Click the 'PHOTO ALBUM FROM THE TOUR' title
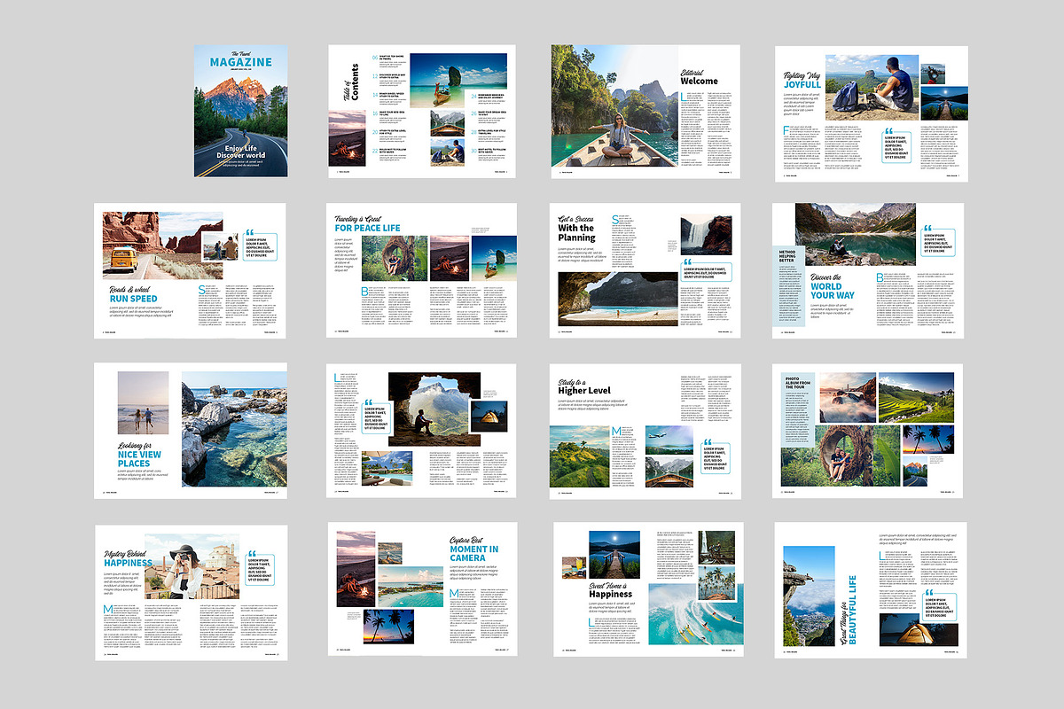This screenshot has width=1064, height=709. tap(798, 383)
